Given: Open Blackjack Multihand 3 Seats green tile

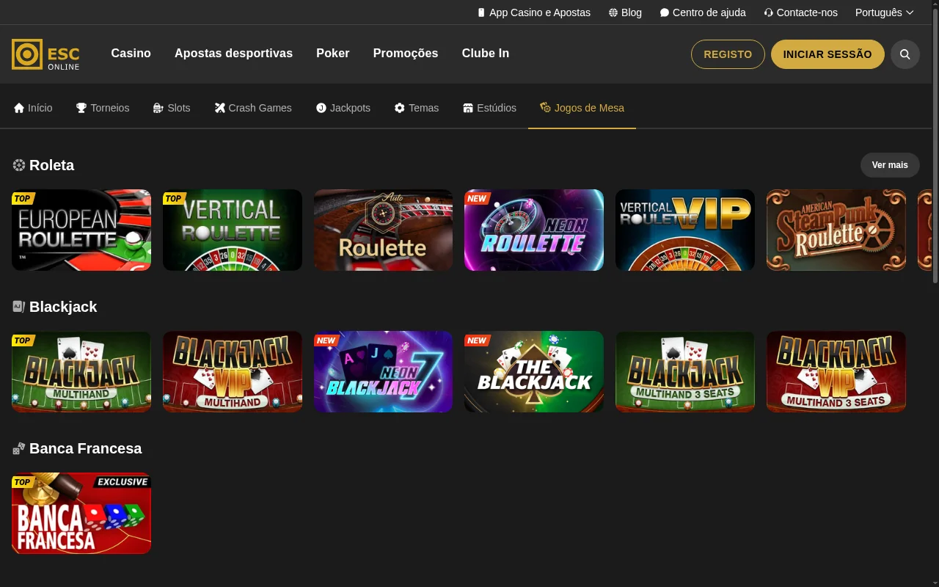Looking at the screenshot, I should coord(685,371).
